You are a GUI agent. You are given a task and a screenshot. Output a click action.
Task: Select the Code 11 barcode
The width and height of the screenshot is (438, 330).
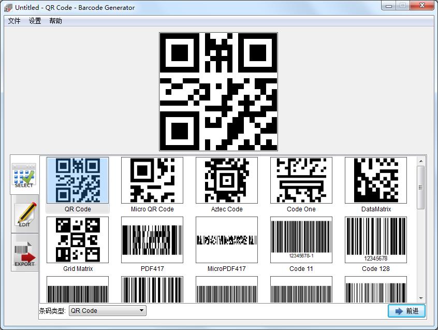click(x=301, y=245)
